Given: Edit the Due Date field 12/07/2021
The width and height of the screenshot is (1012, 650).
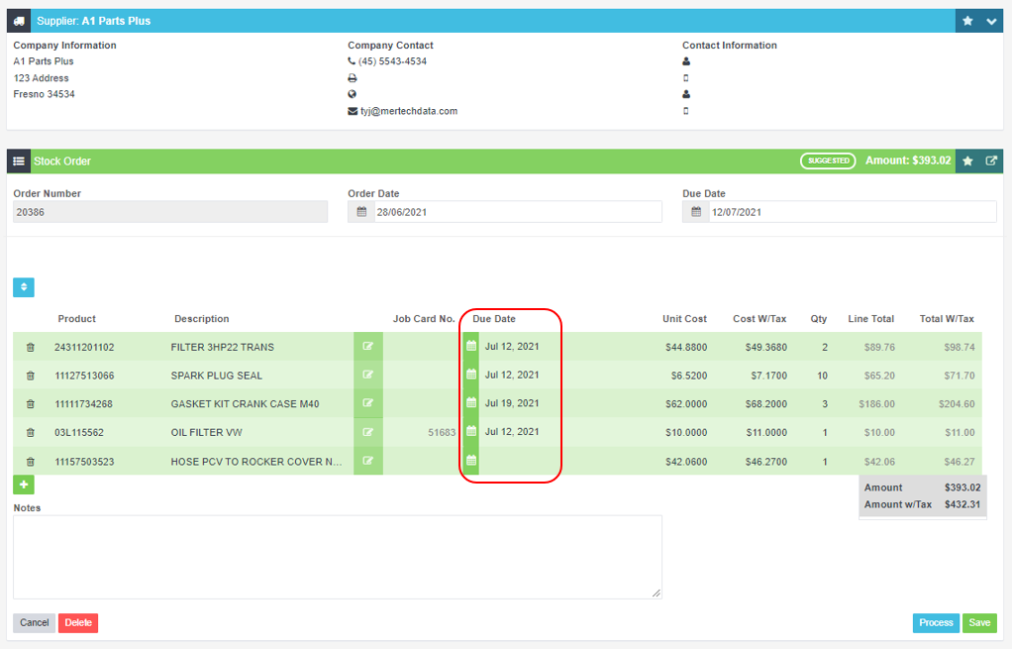Looking at the screenshot, I should [853, 212].
